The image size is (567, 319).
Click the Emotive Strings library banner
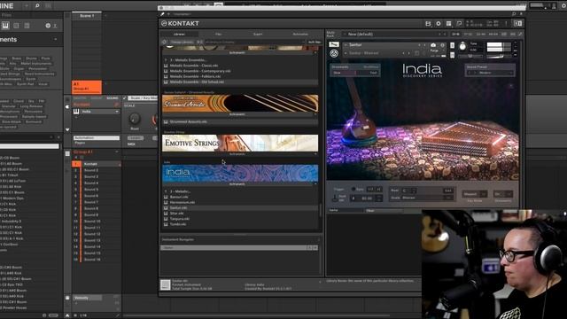click(240, 144)
